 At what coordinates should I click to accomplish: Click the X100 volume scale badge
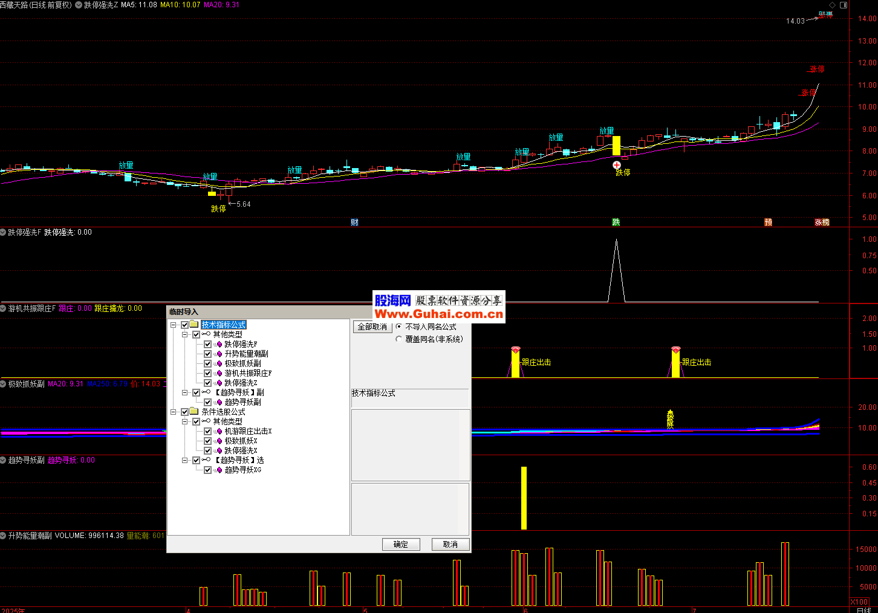859,602
